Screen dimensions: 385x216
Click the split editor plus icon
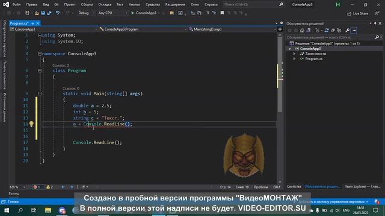[280, 29]
